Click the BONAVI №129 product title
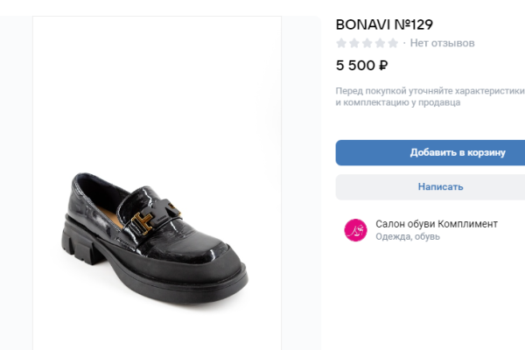Viewport: 525px width, 350px height. 384,24
